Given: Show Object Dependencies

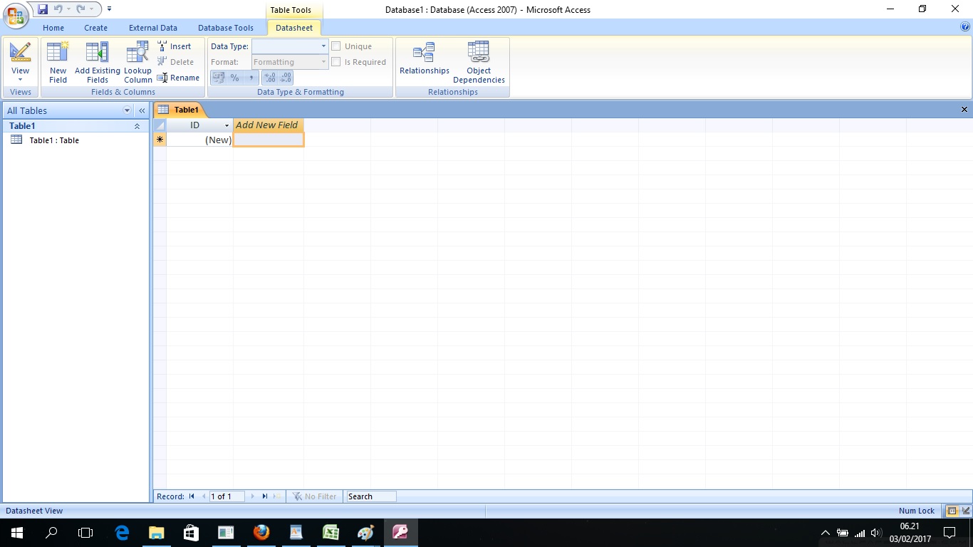Looking at the screenshot, I should (479, 62).
